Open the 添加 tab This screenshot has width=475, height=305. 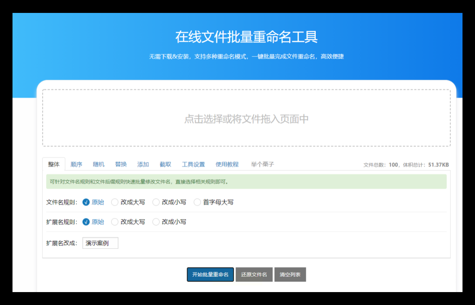tap(143, 164)
